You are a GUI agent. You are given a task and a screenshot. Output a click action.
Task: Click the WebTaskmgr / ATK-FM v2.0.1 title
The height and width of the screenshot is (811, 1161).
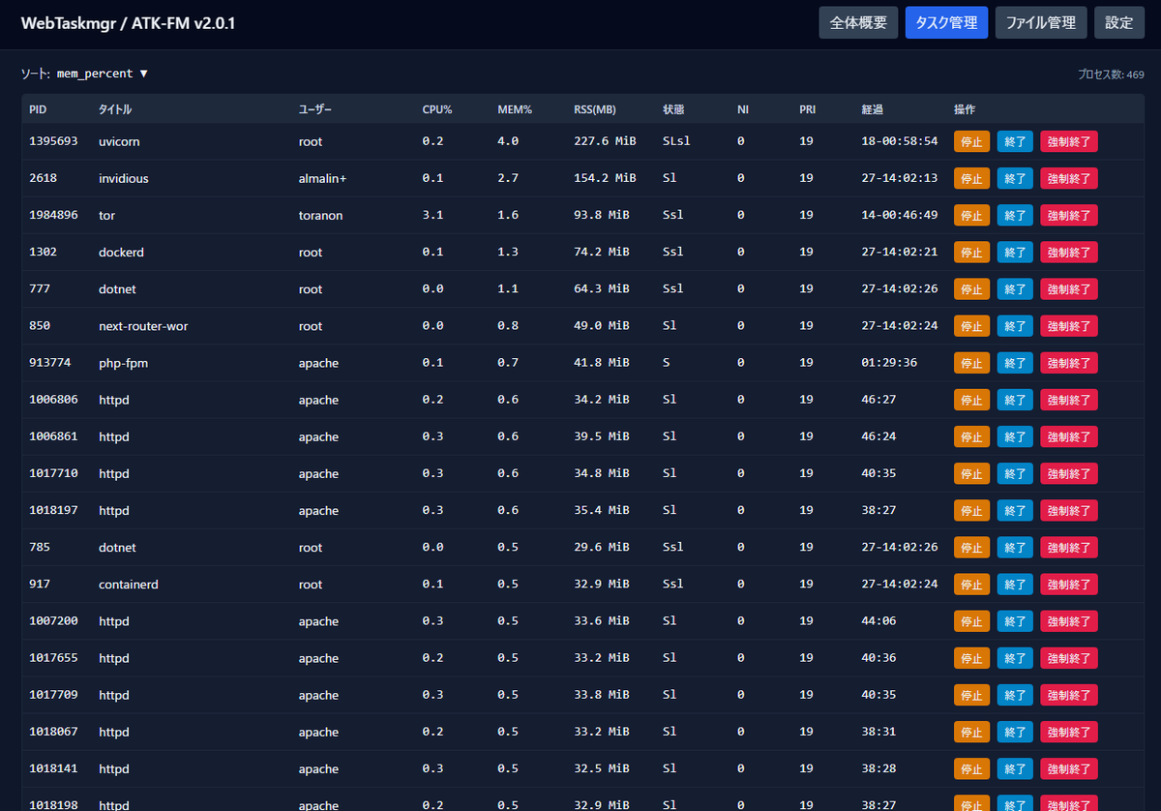(128, 22)
